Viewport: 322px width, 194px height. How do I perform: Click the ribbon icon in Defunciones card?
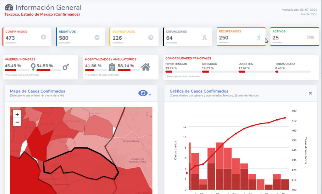click(204, 37)
